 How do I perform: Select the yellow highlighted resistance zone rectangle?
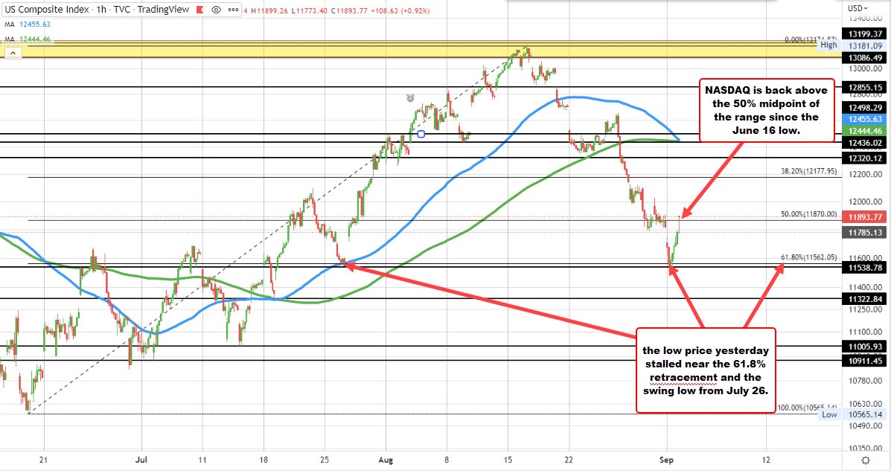click(421, 49)
